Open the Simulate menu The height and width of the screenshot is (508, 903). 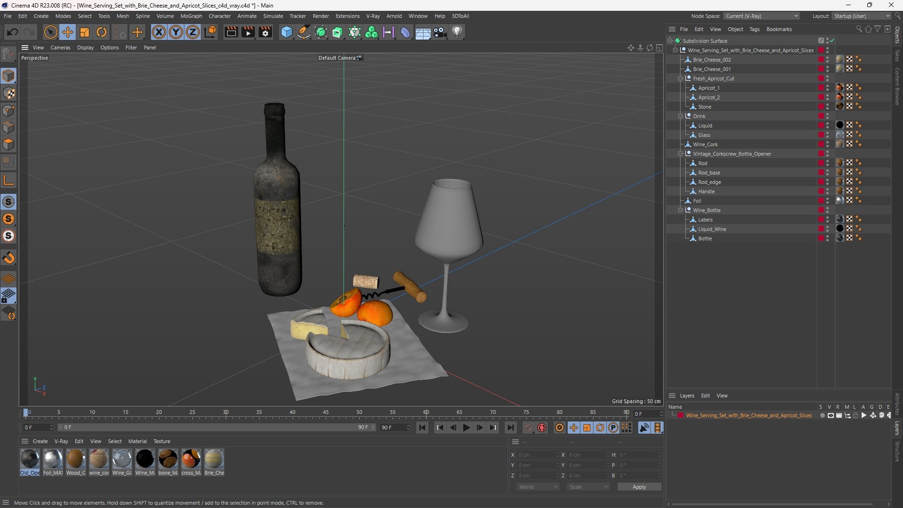click(273, 16)
